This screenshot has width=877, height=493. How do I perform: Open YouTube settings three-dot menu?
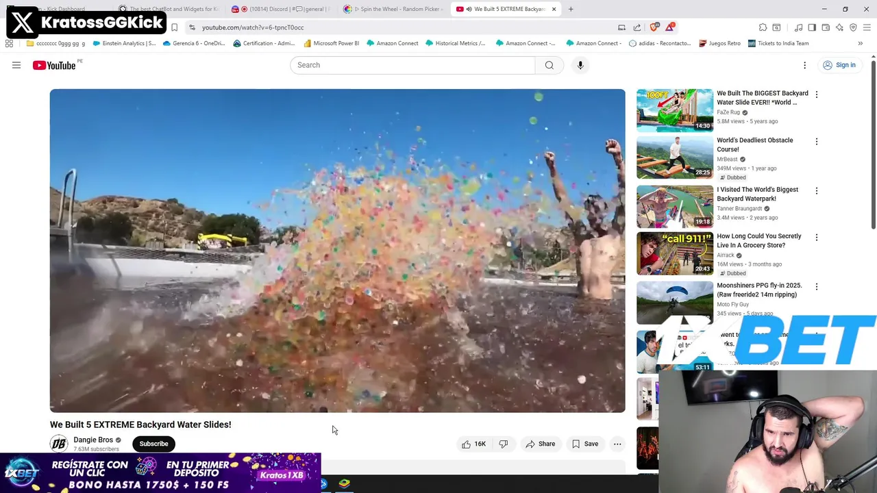click(x=805, y=65)
